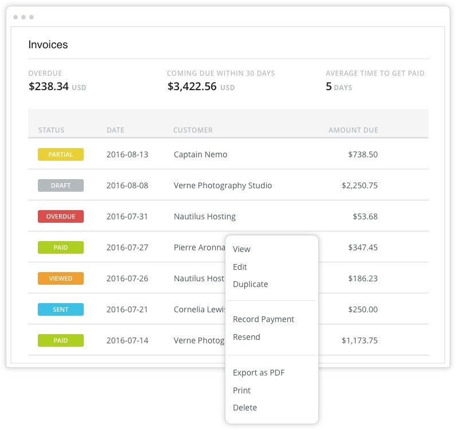Viewport: 456px width, 430px height.
Task: Click the CUSTOMER column header
Action: coord(193,130)
